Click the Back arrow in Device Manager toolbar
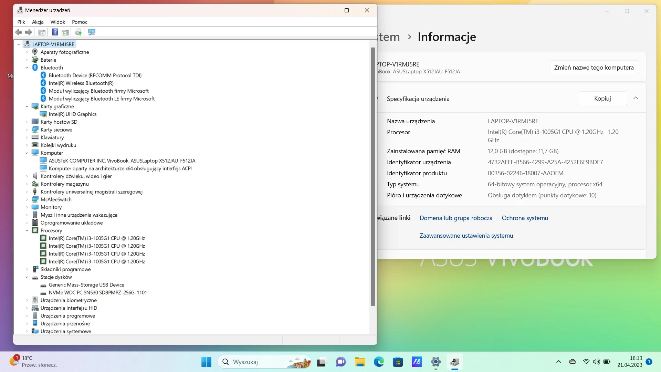661x372 pixels. [19, 32]
